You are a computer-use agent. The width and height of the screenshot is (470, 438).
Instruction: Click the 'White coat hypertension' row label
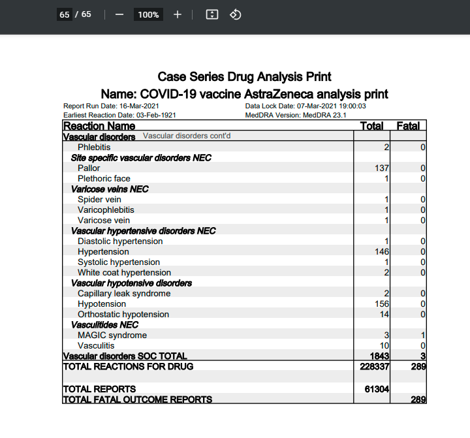(x=125, y=272)
